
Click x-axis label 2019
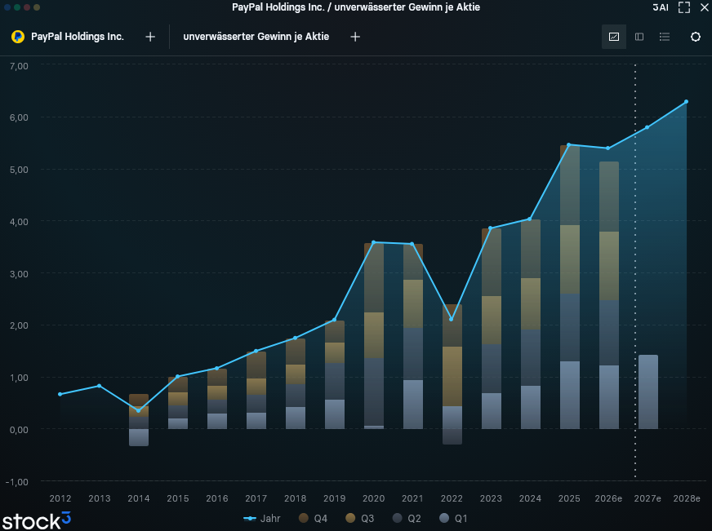point(334,498)
